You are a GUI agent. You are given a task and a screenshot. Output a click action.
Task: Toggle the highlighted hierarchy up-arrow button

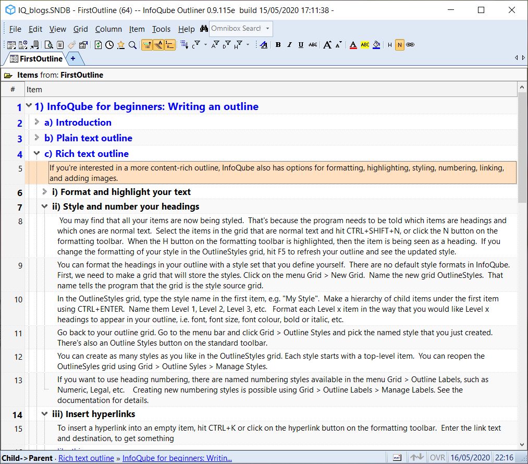point(147,45)
